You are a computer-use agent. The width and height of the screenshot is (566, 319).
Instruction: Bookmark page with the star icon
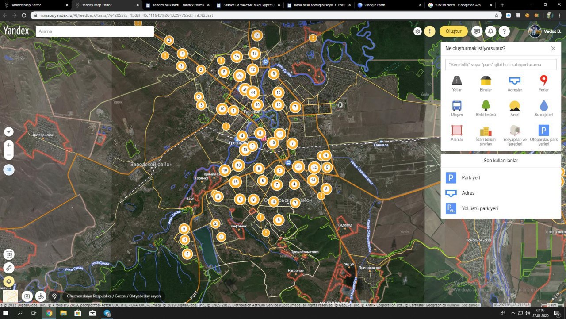(497, 15)
